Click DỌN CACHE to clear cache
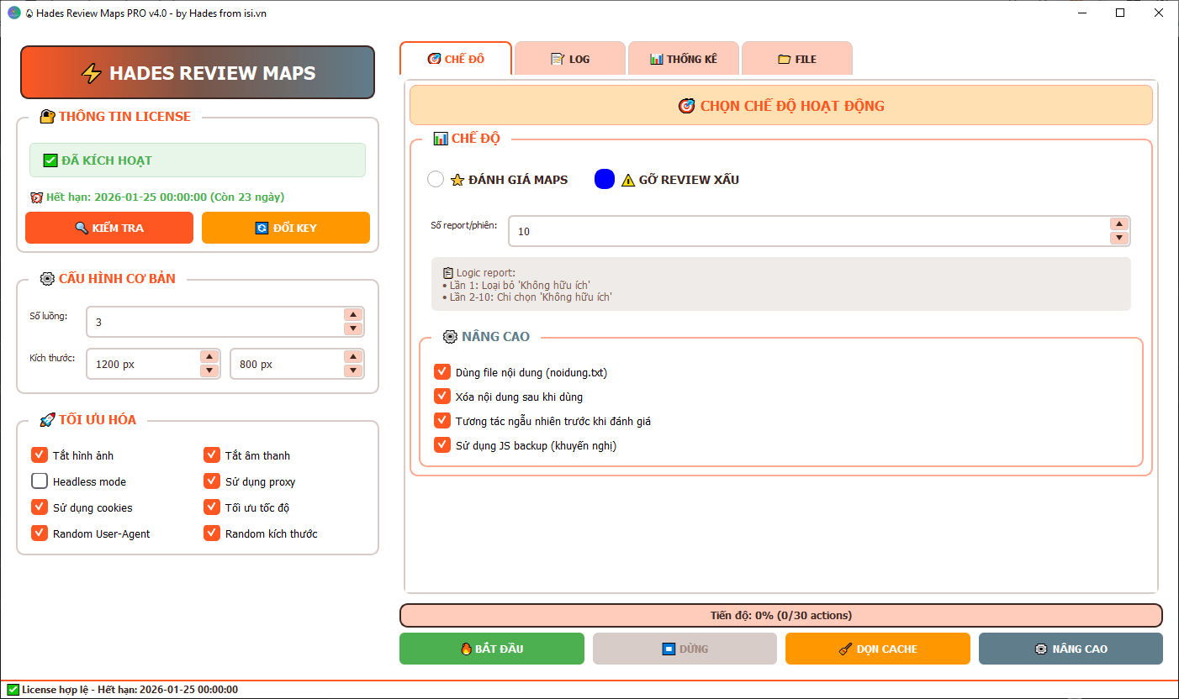Image resolution: width=1179 pixels, height=699 pixels. tap(877, 648)
